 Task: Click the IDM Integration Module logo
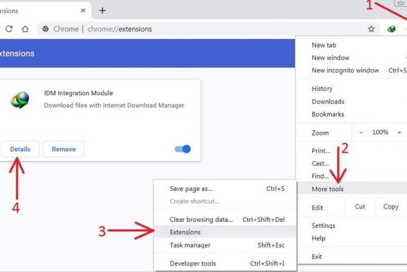point(20,100)
